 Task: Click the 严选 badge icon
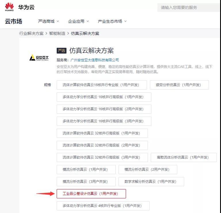pos(62,51)
